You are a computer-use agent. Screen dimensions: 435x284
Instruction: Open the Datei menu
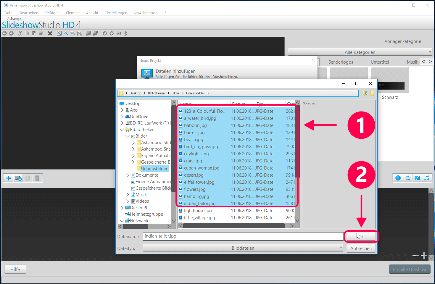click(x=9, y=13)
